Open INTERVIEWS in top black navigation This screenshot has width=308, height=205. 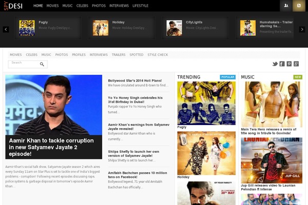pos(119,6)
